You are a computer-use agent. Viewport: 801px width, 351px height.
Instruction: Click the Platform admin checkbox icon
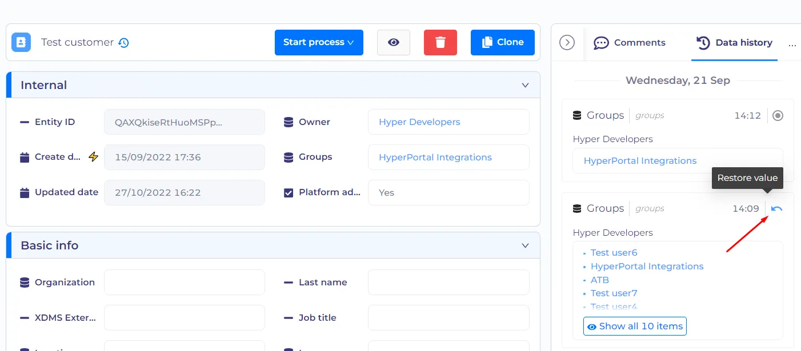tap(289, 192)
